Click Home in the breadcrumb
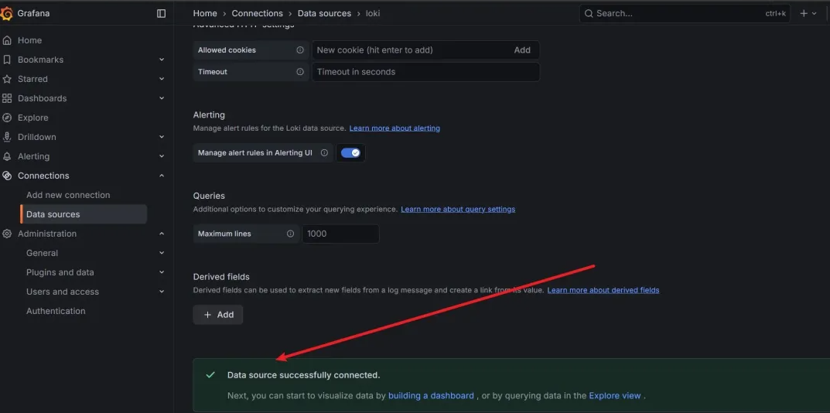 [x=205, y=13]
